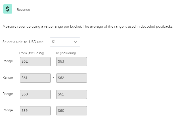This screenshot has width=185, height=119.
Task: Select the From field showing $62
Action: point(35,62)
